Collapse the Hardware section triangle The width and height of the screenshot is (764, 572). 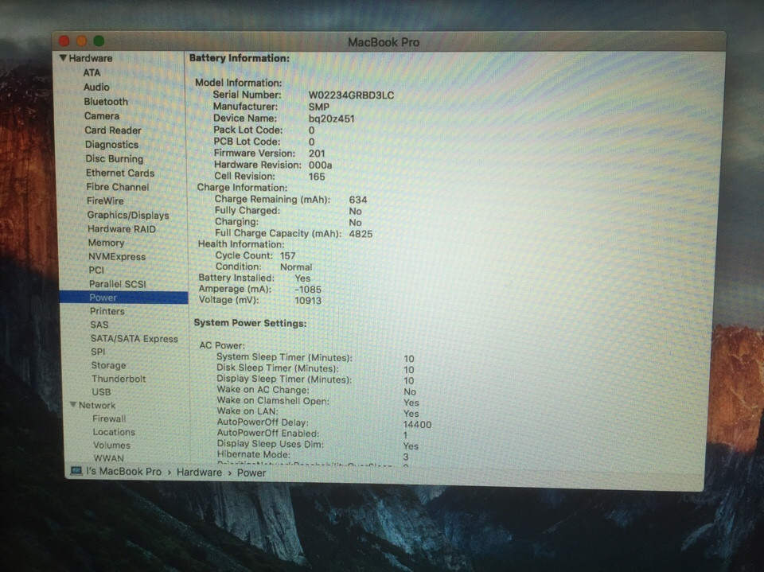pyautogui.click(x=63, y=57)
